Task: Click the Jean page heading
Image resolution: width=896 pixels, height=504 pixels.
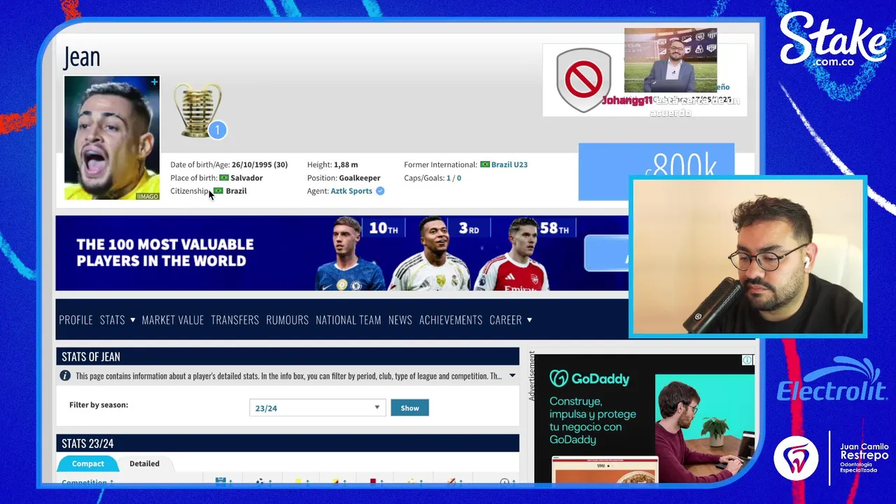Action: (x=82, y=57)
